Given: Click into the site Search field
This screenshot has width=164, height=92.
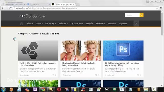Looking at the screenshot, I should click(x=132, y=15).
